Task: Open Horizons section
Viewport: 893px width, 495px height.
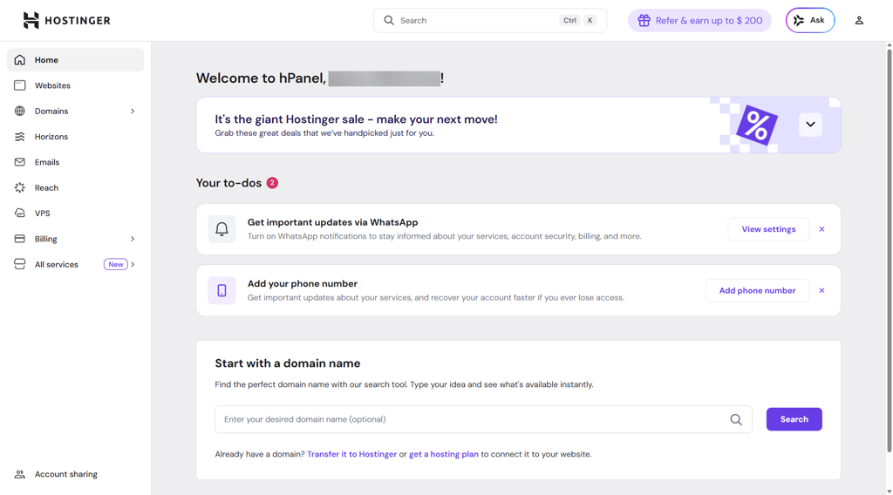Action: [x=75, y=137]
